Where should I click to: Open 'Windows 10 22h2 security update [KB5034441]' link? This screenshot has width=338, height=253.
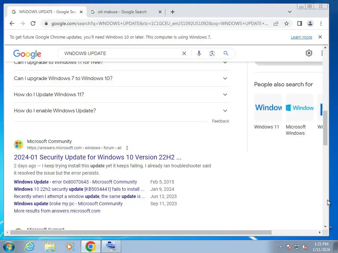(x=79, y=189)
